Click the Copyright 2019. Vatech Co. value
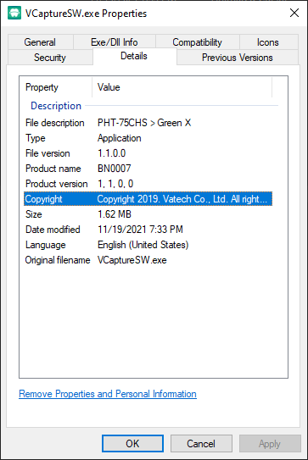The width and height of the screenshot is (308, 460). click(x=182, y=199)
